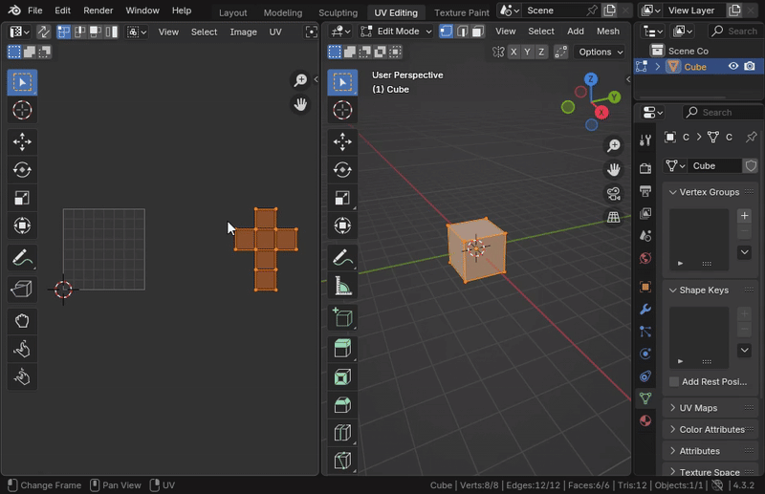Switch to the Sculpting workspace tab
Screen dimensions: 765x494
click(x=338, y=12)
